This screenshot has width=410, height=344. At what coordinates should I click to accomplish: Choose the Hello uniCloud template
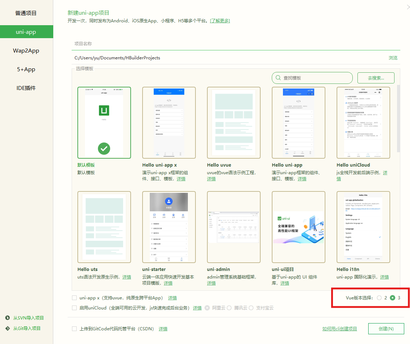[x=364, y=123]
